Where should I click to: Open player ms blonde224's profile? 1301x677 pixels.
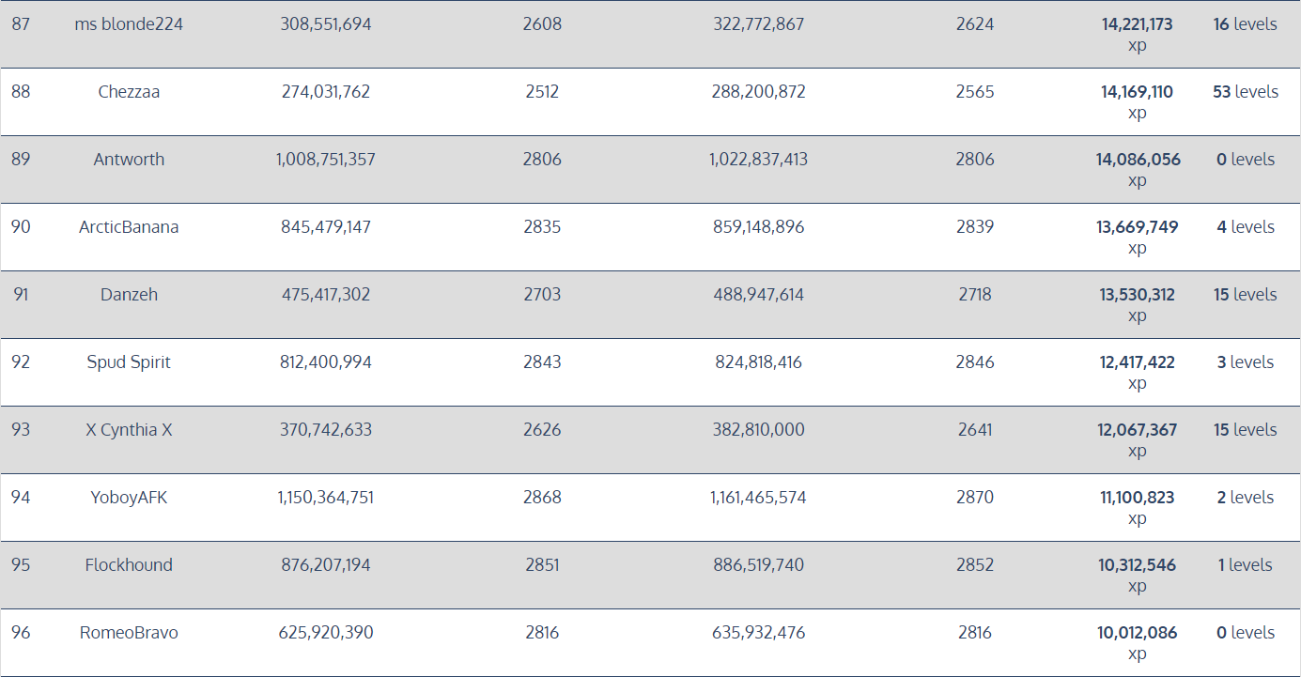[129, 24]
